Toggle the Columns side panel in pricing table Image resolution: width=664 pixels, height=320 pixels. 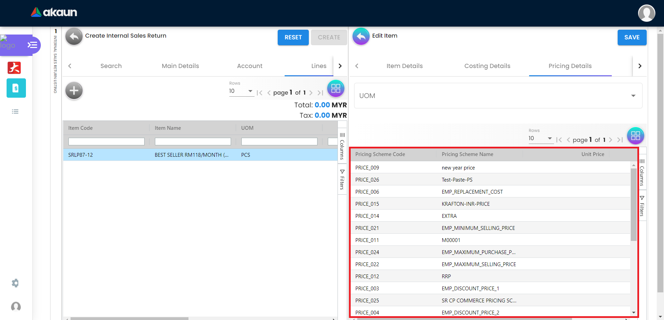pyautogui.click(x=642, y=172)
